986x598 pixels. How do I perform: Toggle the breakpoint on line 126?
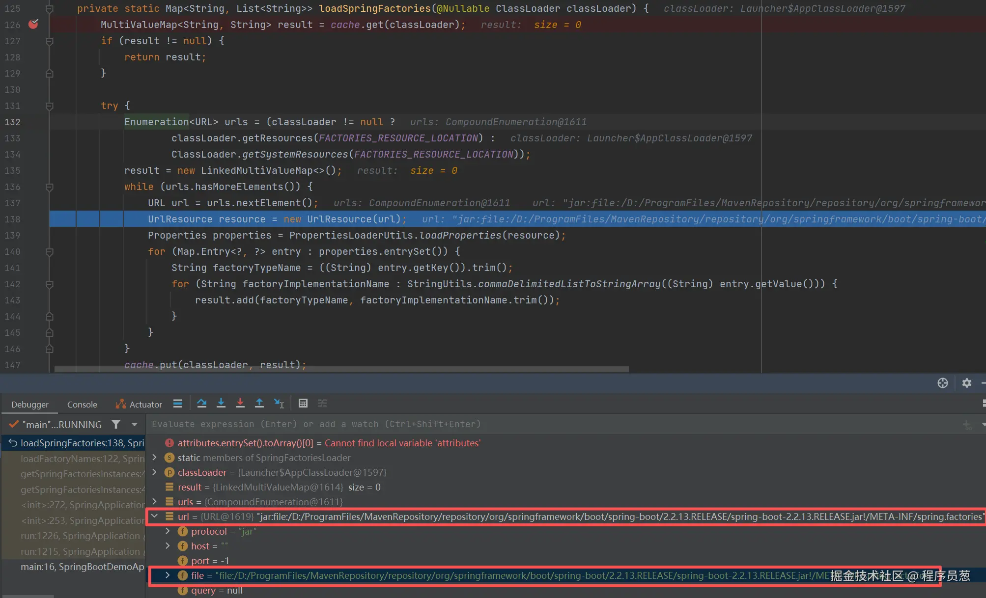[33, 24]
